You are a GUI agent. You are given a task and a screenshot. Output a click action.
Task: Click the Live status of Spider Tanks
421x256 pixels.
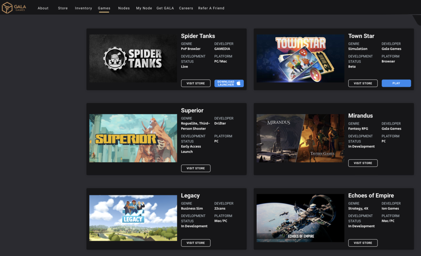tap(184, 67)
